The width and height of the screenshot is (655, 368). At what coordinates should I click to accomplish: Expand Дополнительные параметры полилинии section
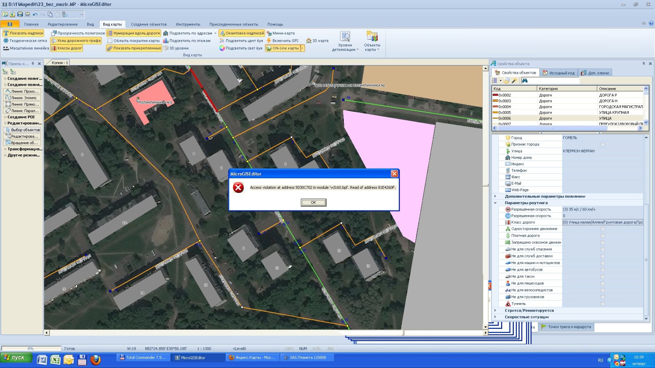point(495,196)
